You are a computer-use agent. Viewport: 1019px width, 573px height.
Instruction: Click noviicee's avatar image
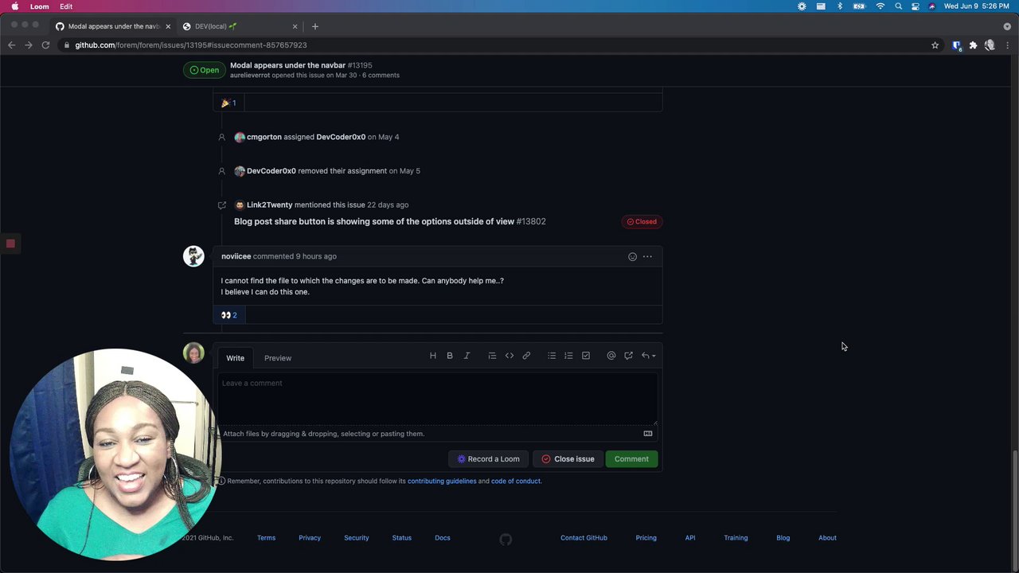coord(193,256)
